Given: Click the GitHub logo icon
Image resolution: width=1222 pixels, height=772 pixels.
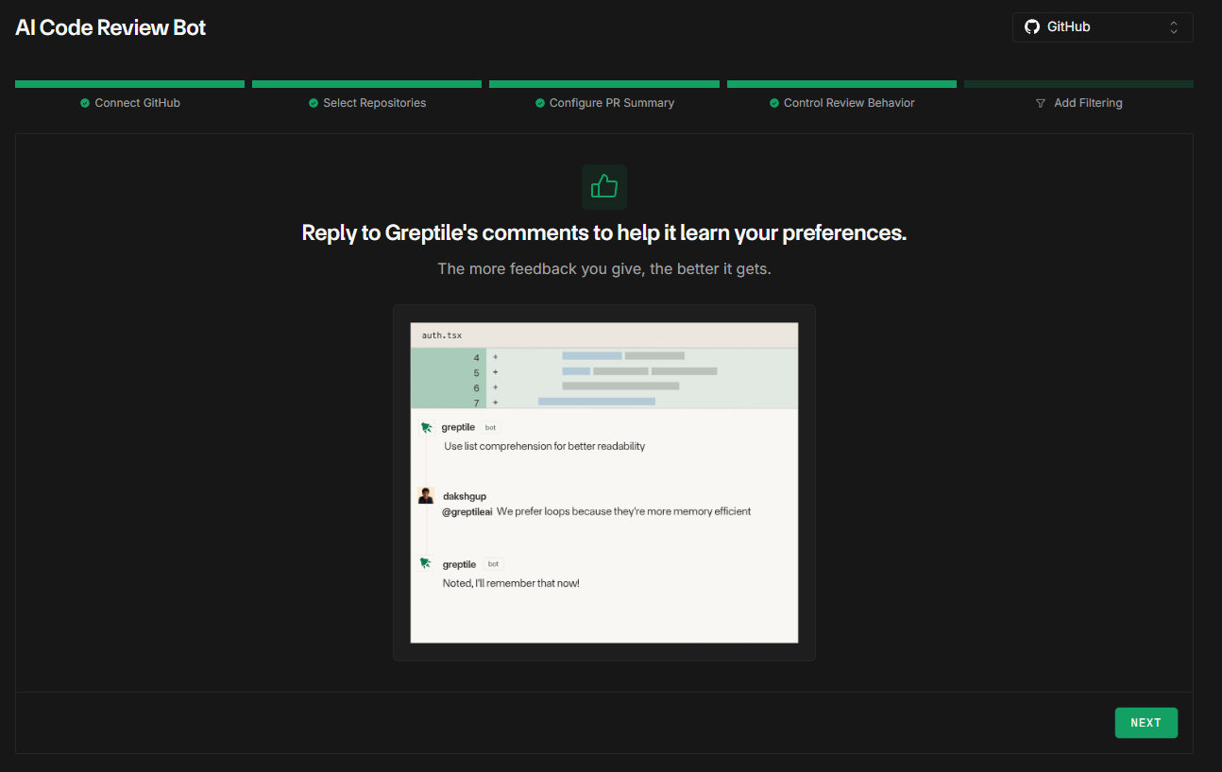Looking at the screenshot, I should tap(1032, 27).
